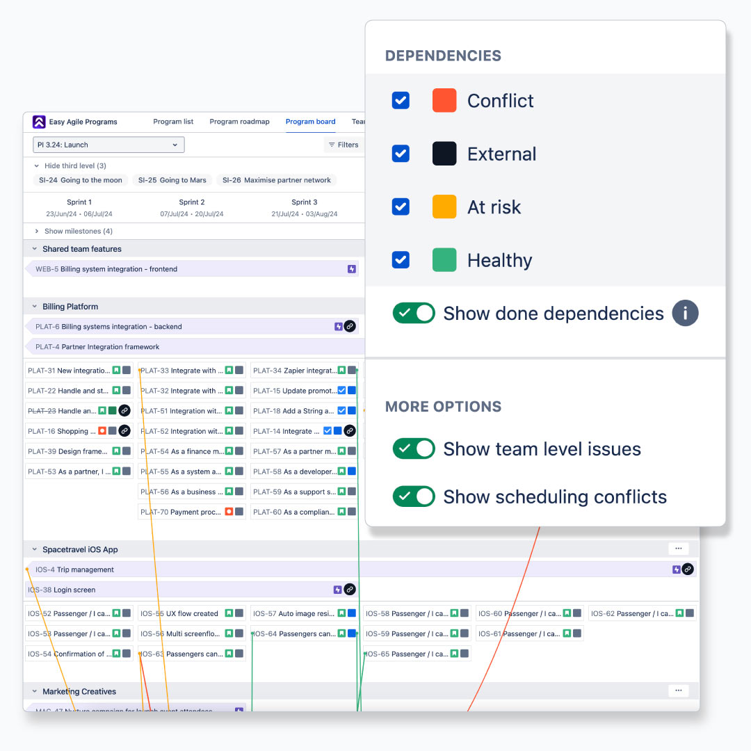Uncheck the Conflict dependencies checkbox
This screenshot has height=751, width=751.
[401, 101]
